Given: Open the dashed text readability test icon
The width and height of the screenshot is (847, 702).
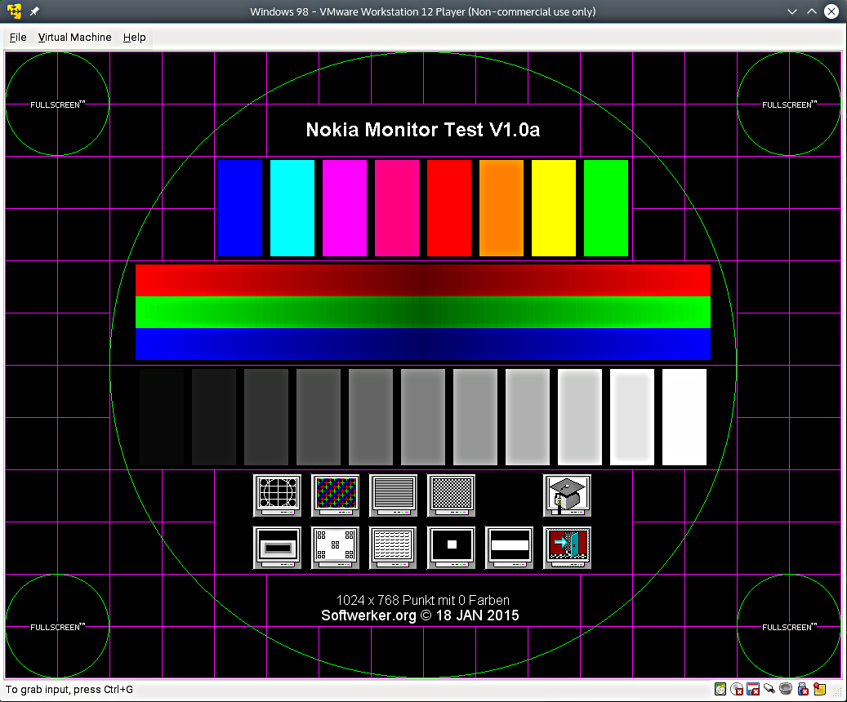Looking at the screenshot, I should [393, 547].
